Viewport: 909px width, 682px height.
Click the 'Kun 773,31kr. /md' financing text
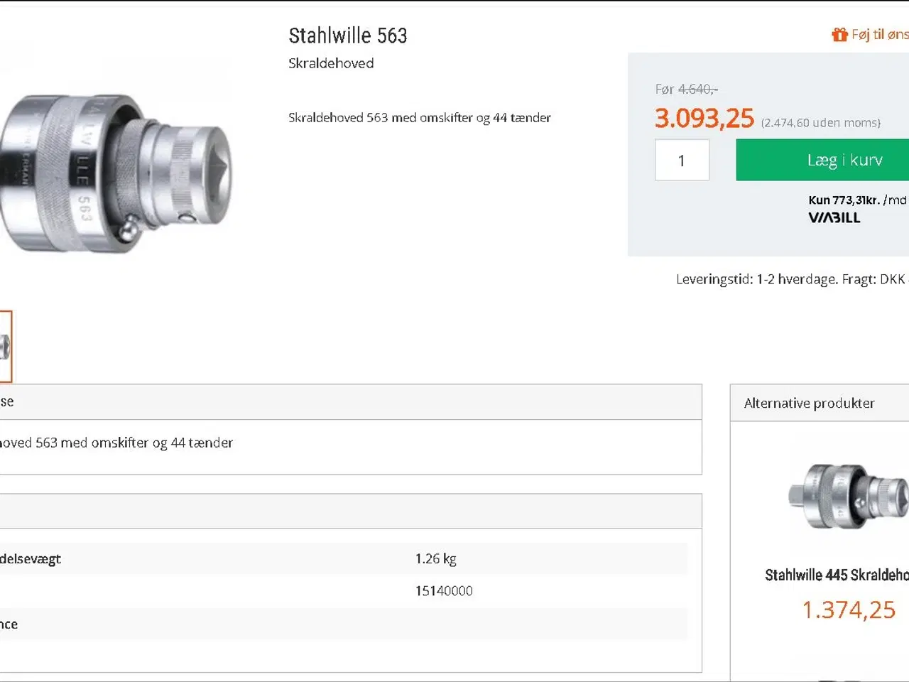click(856, 200)
